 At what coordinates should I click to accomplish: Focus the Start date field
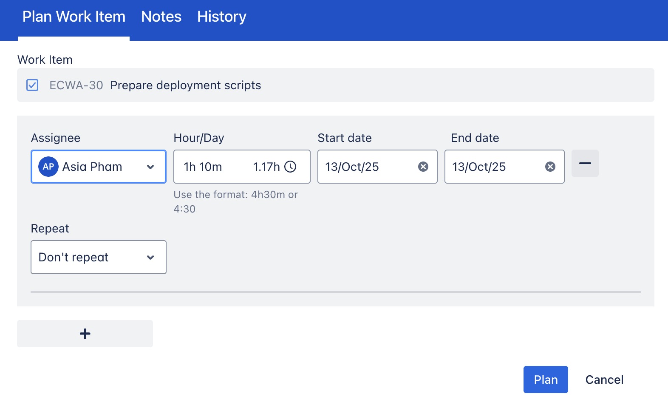(x=365, y=167)
